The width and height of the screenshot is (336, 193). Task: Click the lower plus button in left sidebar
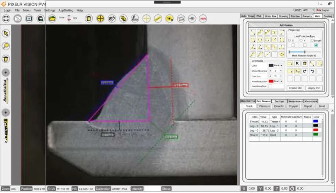tap(6, 112)
